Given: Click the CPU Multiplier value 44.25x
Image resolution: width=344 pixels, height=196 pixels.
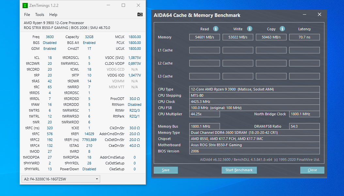Looking at the screenshot, I should (205, 114).
